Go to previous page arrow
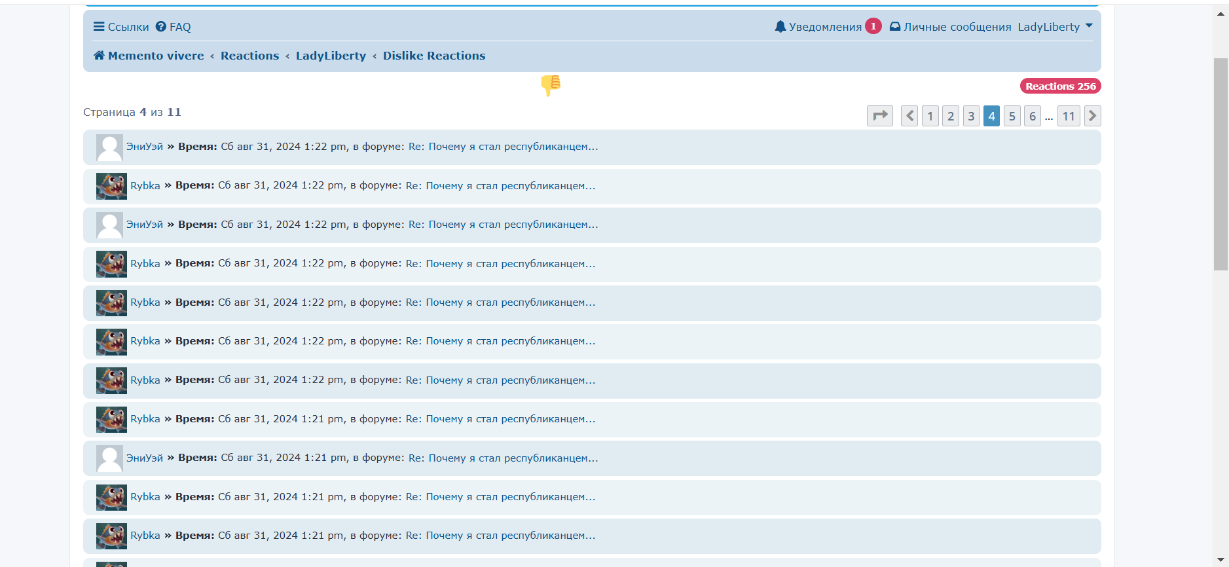 pos(909,116)
